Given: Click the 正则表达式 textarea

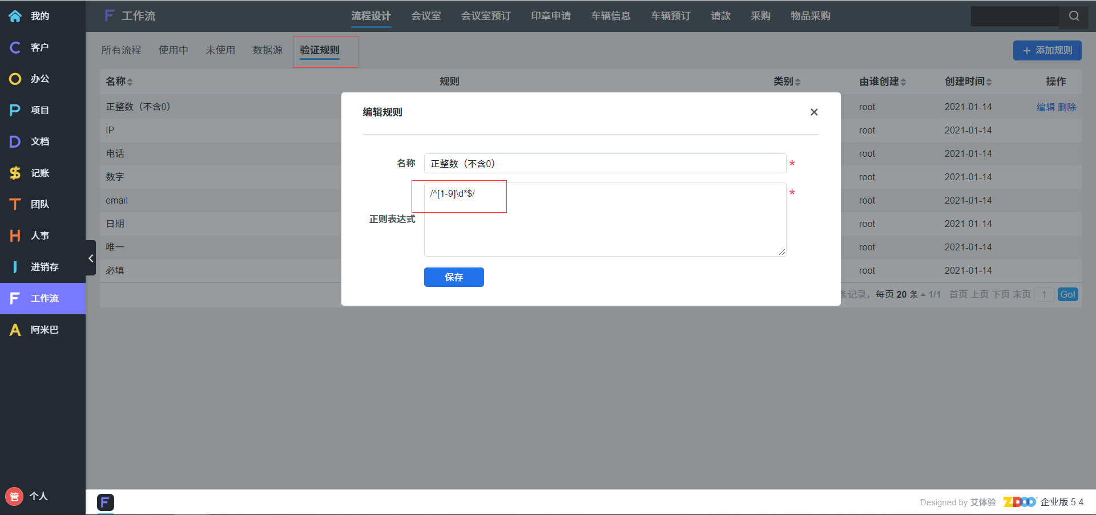Looking at the screenshot, I should tap(605, 220).
